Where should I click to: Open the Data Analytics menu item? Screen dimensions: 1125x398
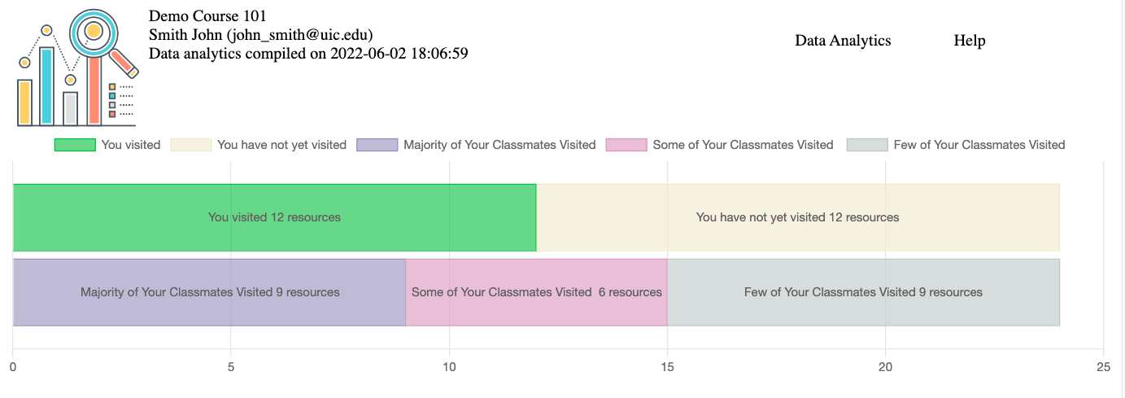[843, 41]
